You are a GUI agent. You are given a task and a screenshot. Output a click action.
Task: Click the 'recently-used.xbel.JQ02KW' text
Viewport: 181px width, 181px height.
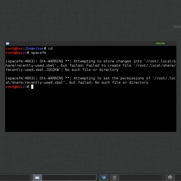pyautogui.click(x=32, y=70)
